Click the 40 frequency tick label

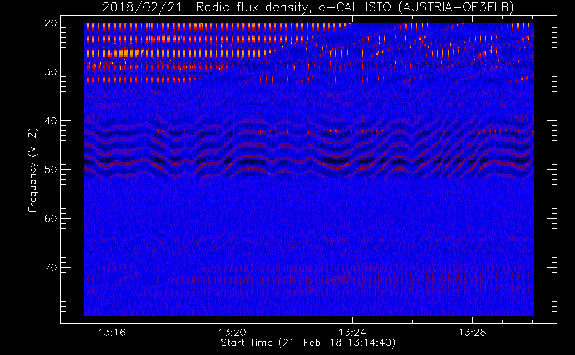click(x=51, y=121)
